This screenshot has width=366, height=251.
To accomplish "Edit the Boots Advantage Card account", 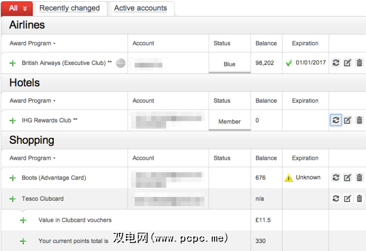I will pos(347,177).
